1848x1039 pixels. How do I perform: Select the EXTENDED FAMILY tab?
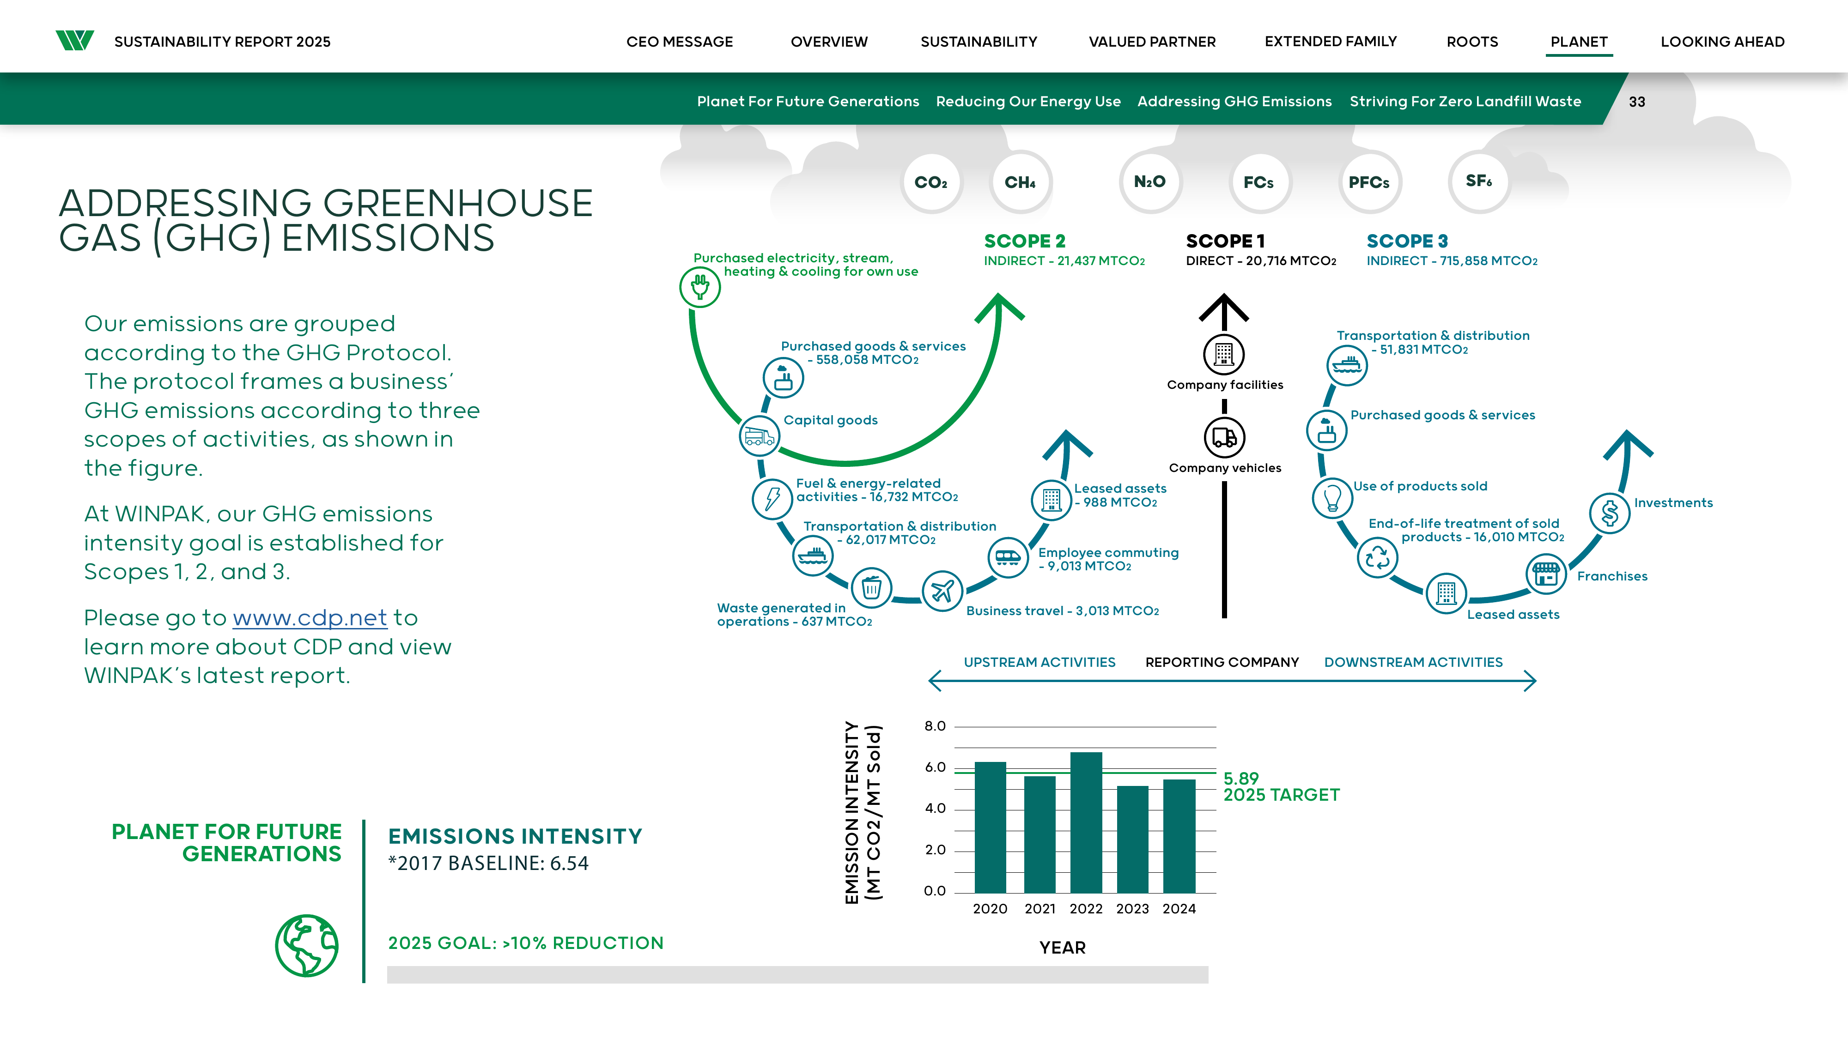click(x=1331, y=42)
